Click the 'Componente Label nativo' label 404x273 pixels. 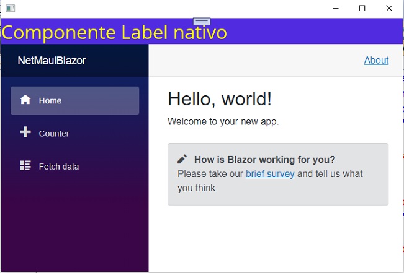114,32
